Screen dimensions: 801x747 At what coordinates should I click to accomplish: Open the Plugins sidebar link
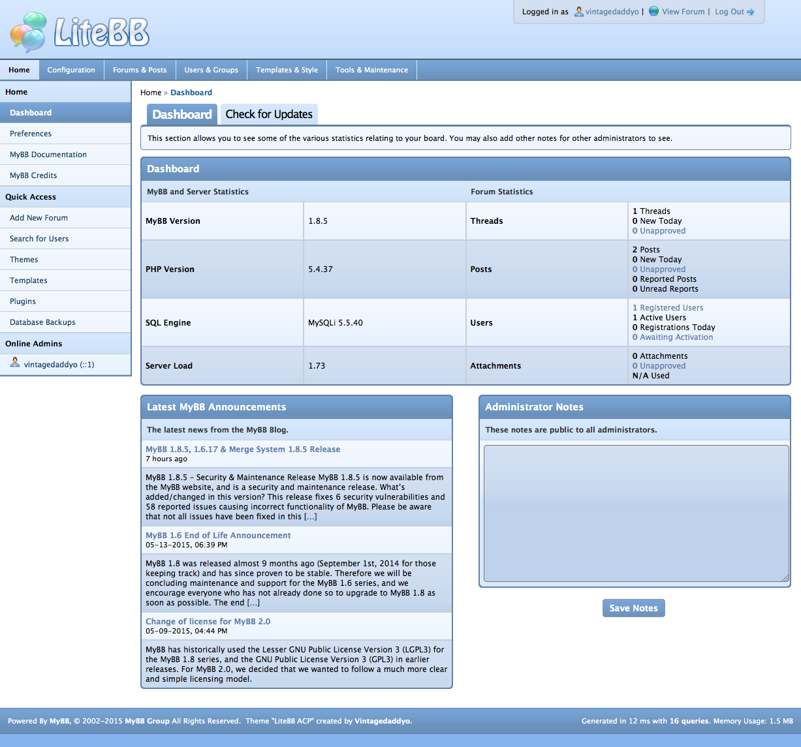[23, 301]
